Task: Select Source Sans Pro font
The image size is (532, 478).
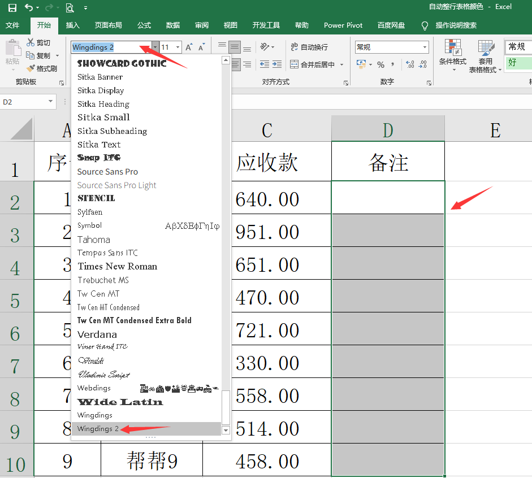Action: (146, 172)
